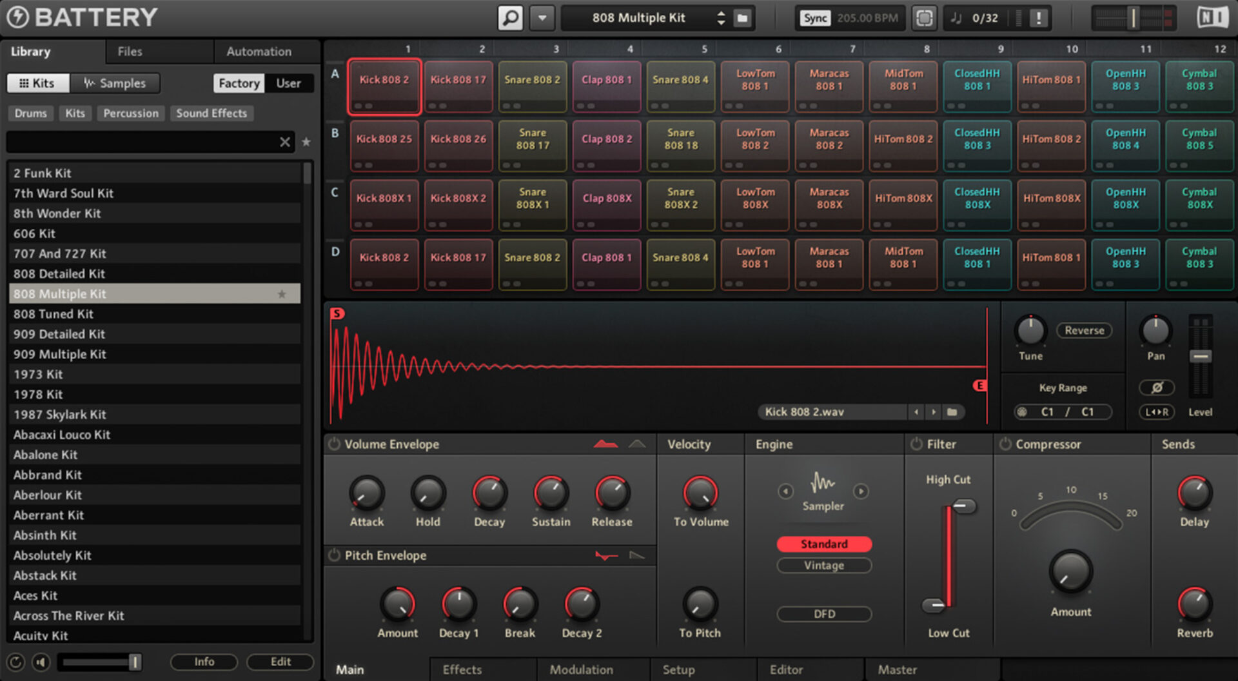Toggle the Volume Envelope power switch

click(x=335, y=444)
